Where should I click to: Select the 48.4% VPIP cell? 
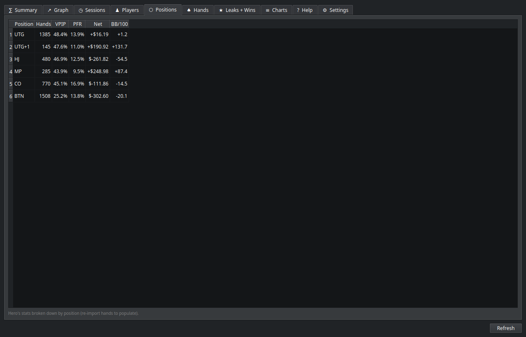(60, 35)
